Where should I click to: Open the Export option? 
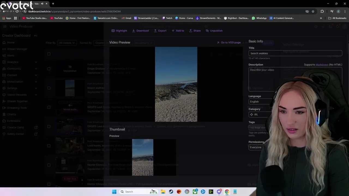(160, 31)
